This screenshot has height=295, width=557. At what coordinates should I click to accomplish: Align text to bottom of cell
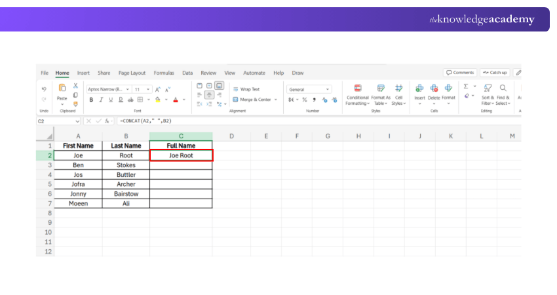220,86
